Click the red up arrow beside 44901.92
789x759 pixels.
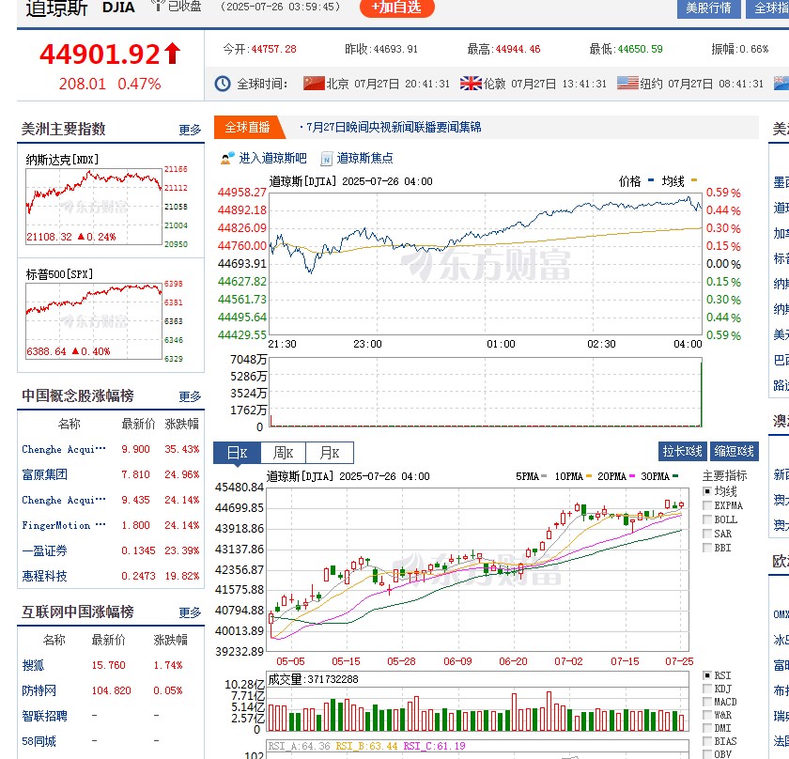(x=172, y=54)
